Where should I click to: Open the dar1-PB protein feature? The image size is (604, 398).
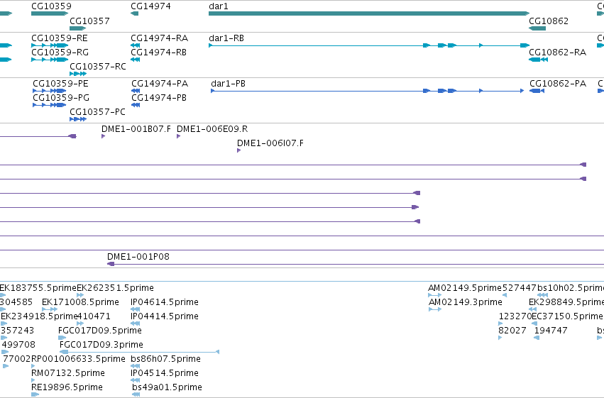point(368,91)
